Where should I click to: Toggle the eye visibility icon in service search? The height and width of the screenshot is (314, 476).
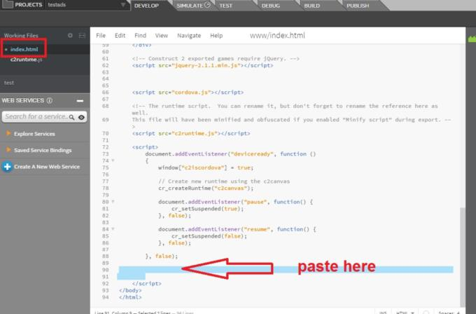point(81,117)
